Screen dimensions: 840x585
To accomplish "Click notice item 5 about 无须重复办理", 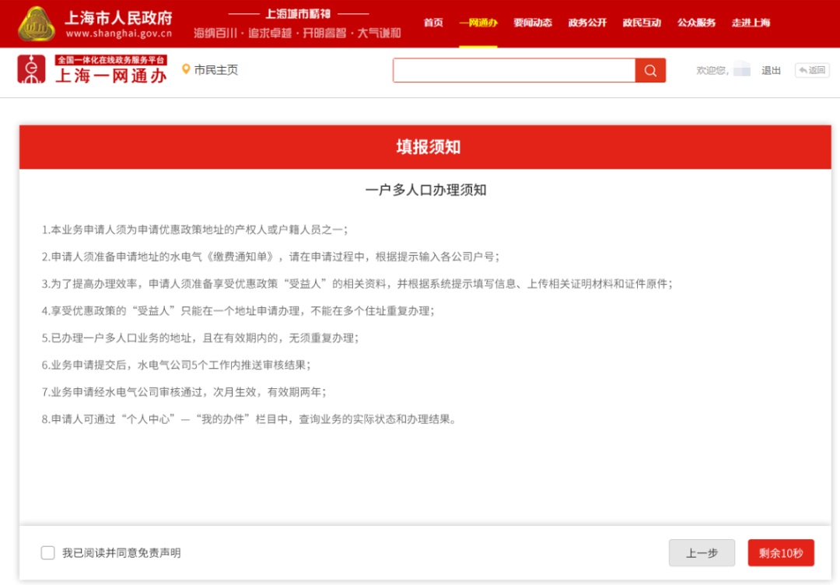I will coord(200,338).
